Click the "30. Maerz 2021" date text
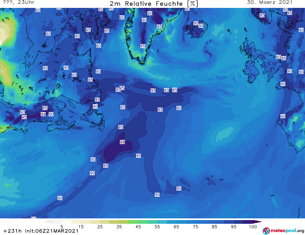305x235 pixels. [270, 2]
